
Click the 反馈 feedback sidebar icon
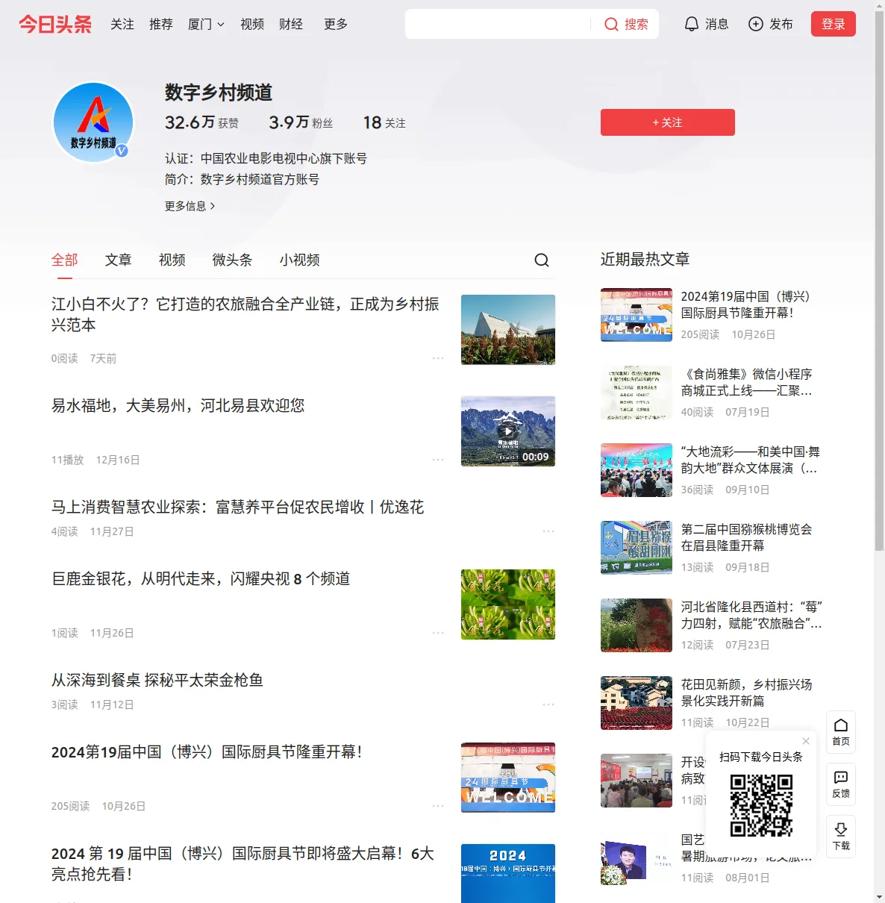click(x=841, y=784)
